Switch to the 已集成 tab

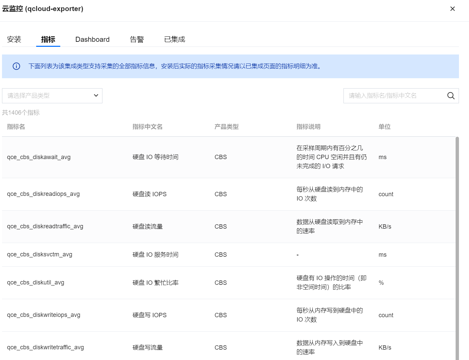tap(174, 39)
